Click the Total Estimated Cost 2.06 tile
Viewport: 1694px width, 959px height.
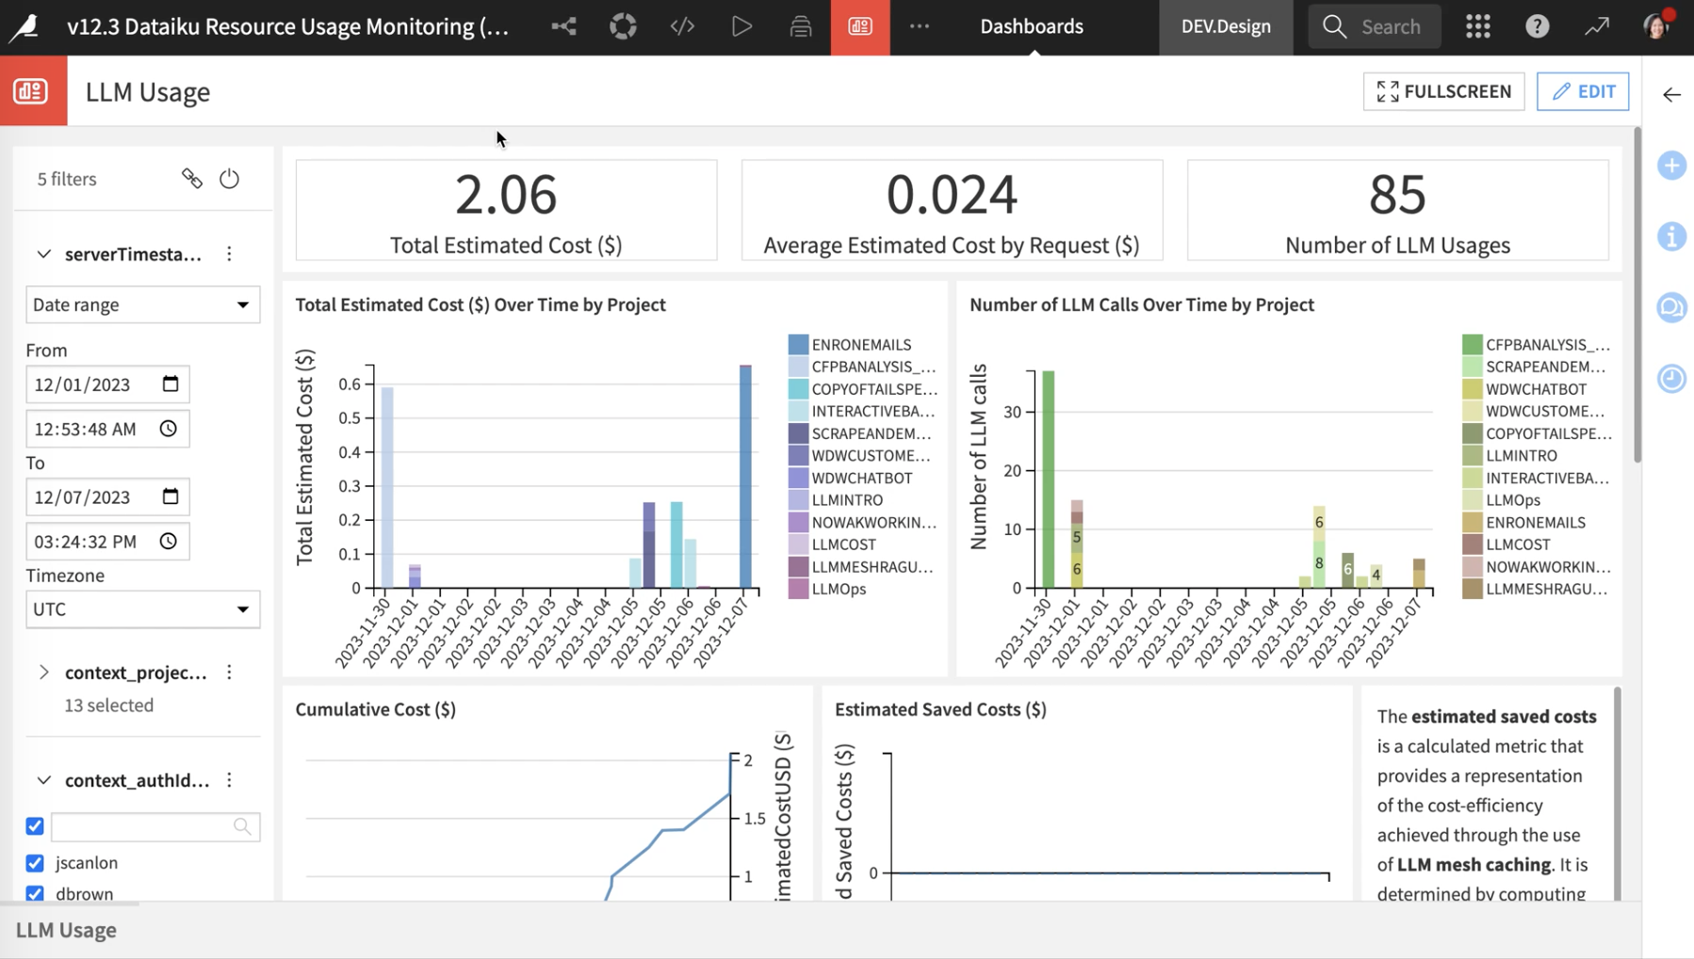coord(506,209)
